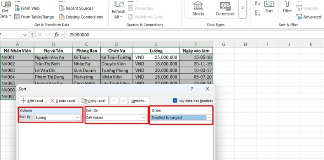Click Delete Level button
The image size is (324, 160).
63,101
